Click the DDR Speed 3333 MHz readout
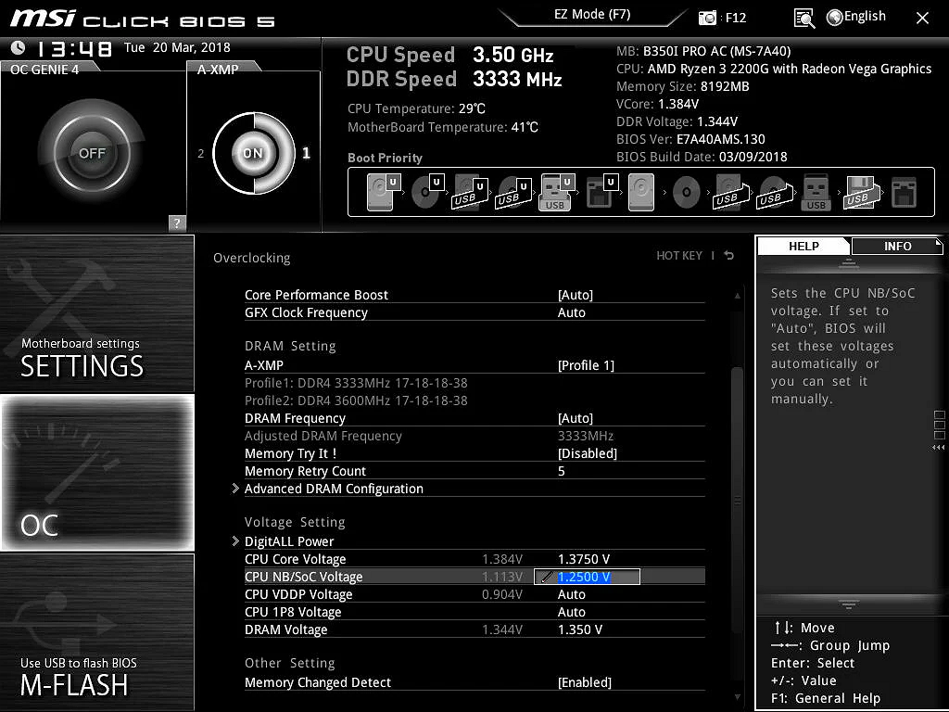The height and width of the screenshot is (712, 949). click(454, 80)
